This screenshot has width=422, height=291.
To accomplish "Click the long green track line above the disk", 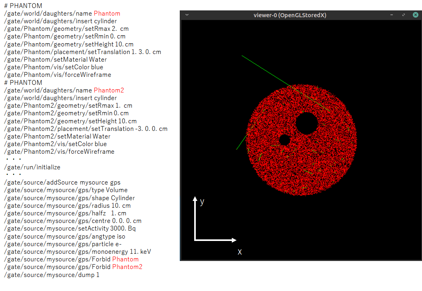I will click(x=285, y=83).
